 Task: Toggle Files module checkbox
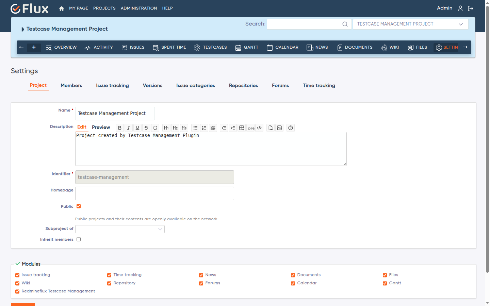[x=385, y=275]
